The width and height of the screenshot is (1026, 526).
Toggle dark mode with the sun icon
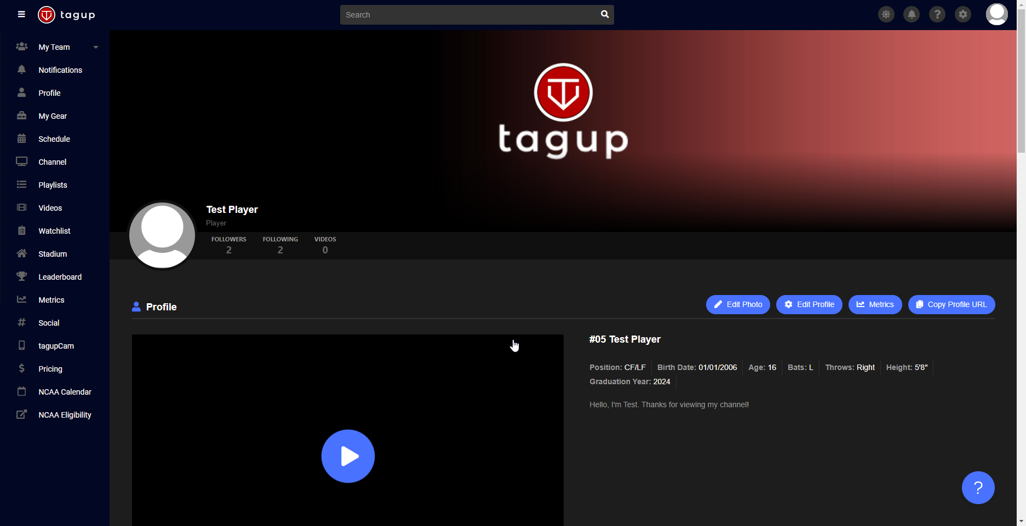coord(886,14)
